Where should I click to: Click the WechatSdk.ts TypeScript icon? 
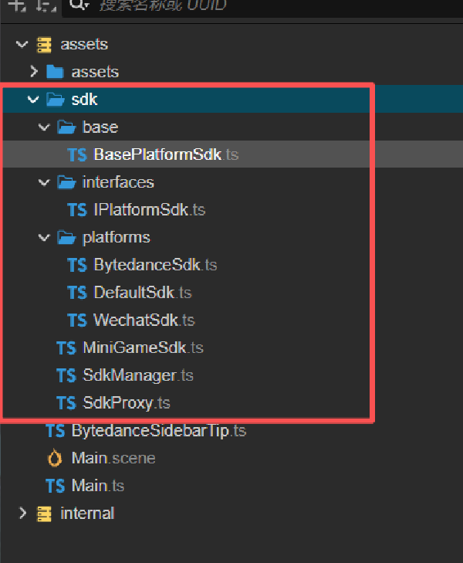[x=77, y=321]
